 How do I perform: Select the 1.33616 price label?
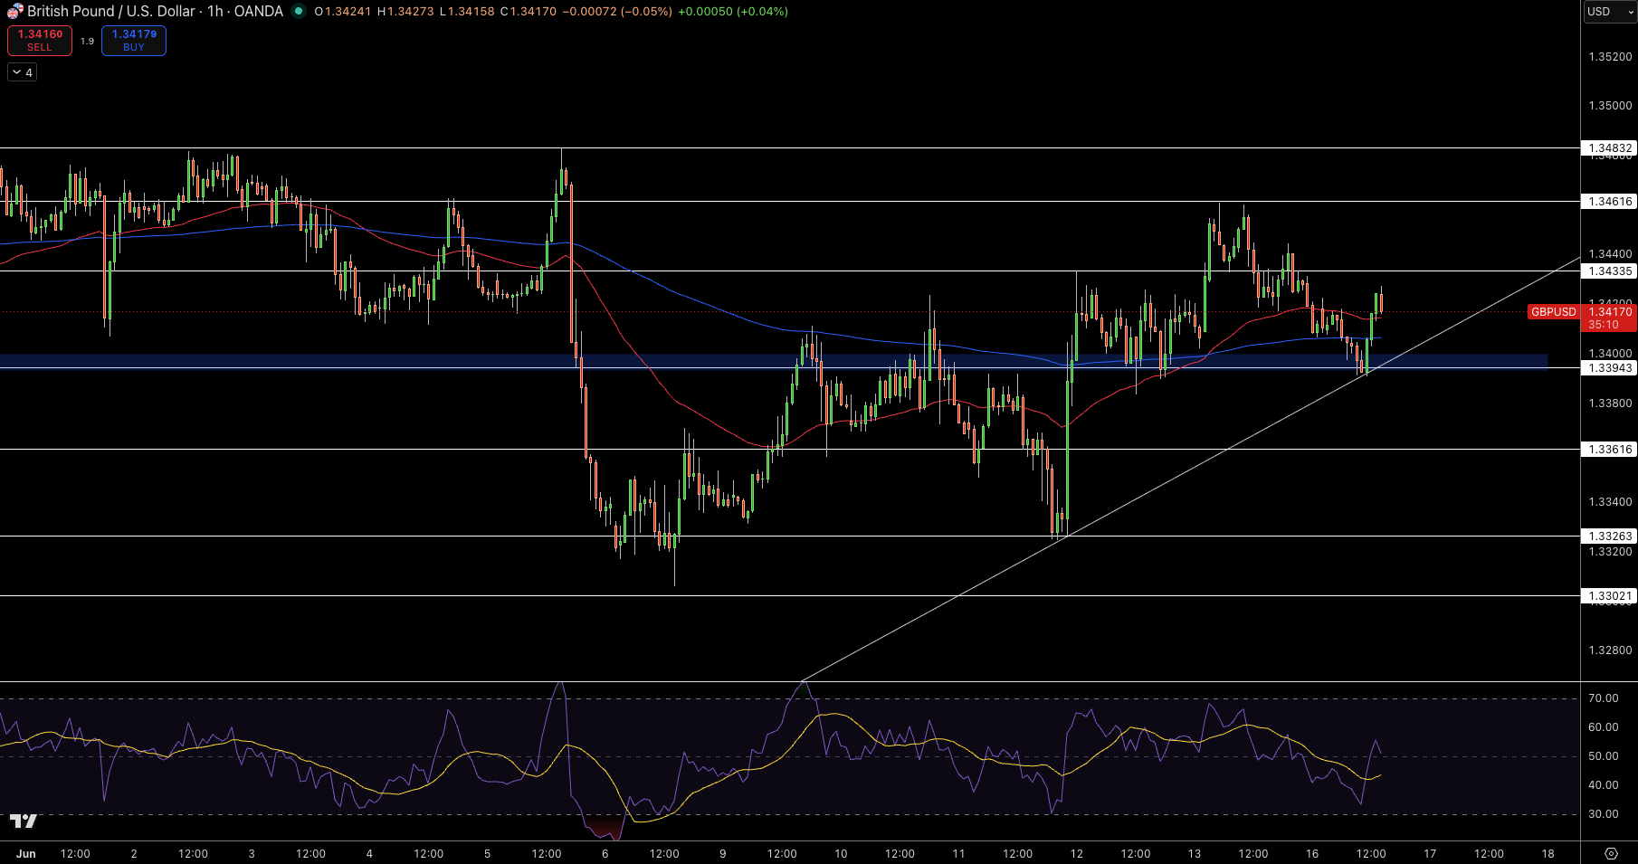click(x=1610, y=450)
